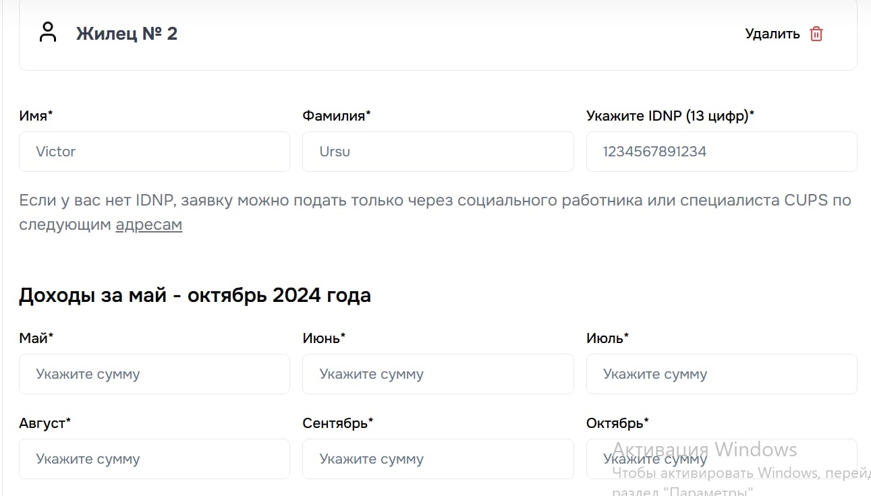871x496 pixels.
Task: Click the Фамилия* field label
Action: click(336, 116)
